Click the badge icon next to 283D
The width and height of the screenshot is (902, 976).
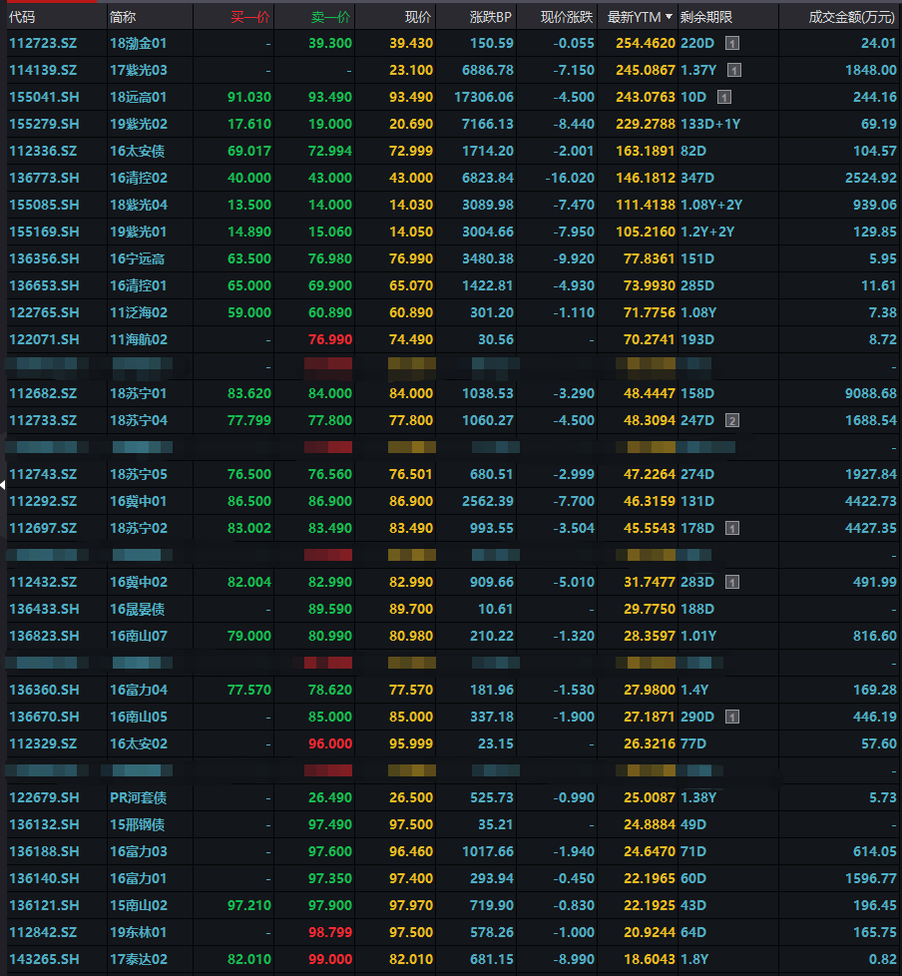pos(732,583)
